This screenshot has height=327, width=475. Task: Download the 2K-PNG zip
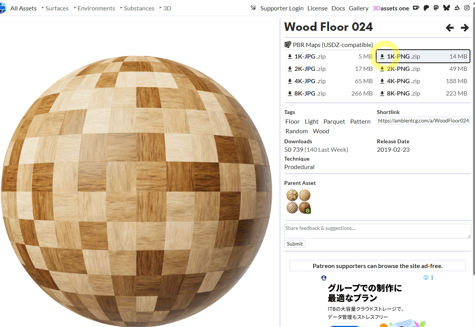[x=423, y=69]
